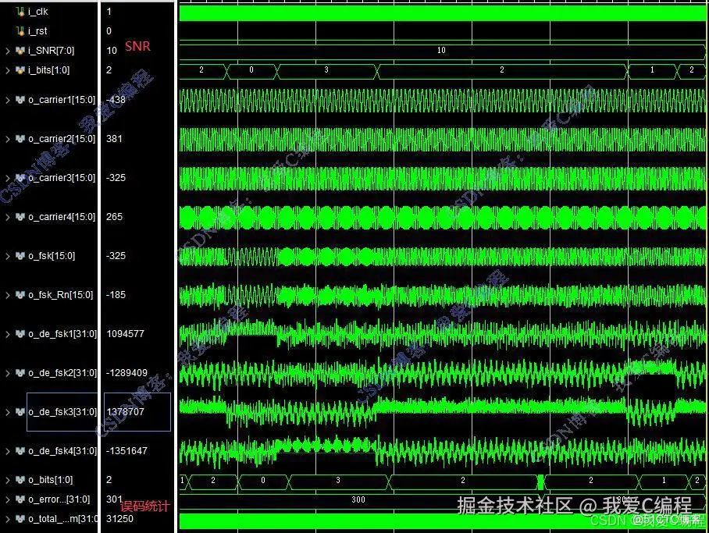Click the o_de_fsk4 bus icon

pyautogui.click(x=20, y=451)
